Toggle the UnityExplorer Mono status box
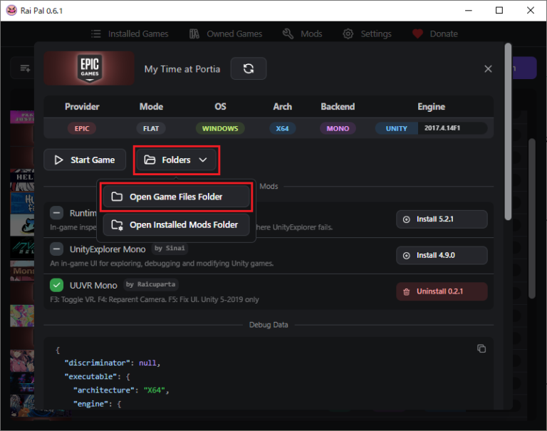The height and width of the screenshot is (431, 547). click(x=58, y=249)
